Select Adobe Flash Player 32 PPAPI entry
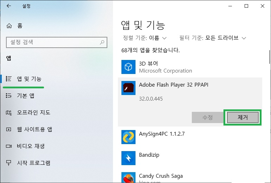 point(174,85)
